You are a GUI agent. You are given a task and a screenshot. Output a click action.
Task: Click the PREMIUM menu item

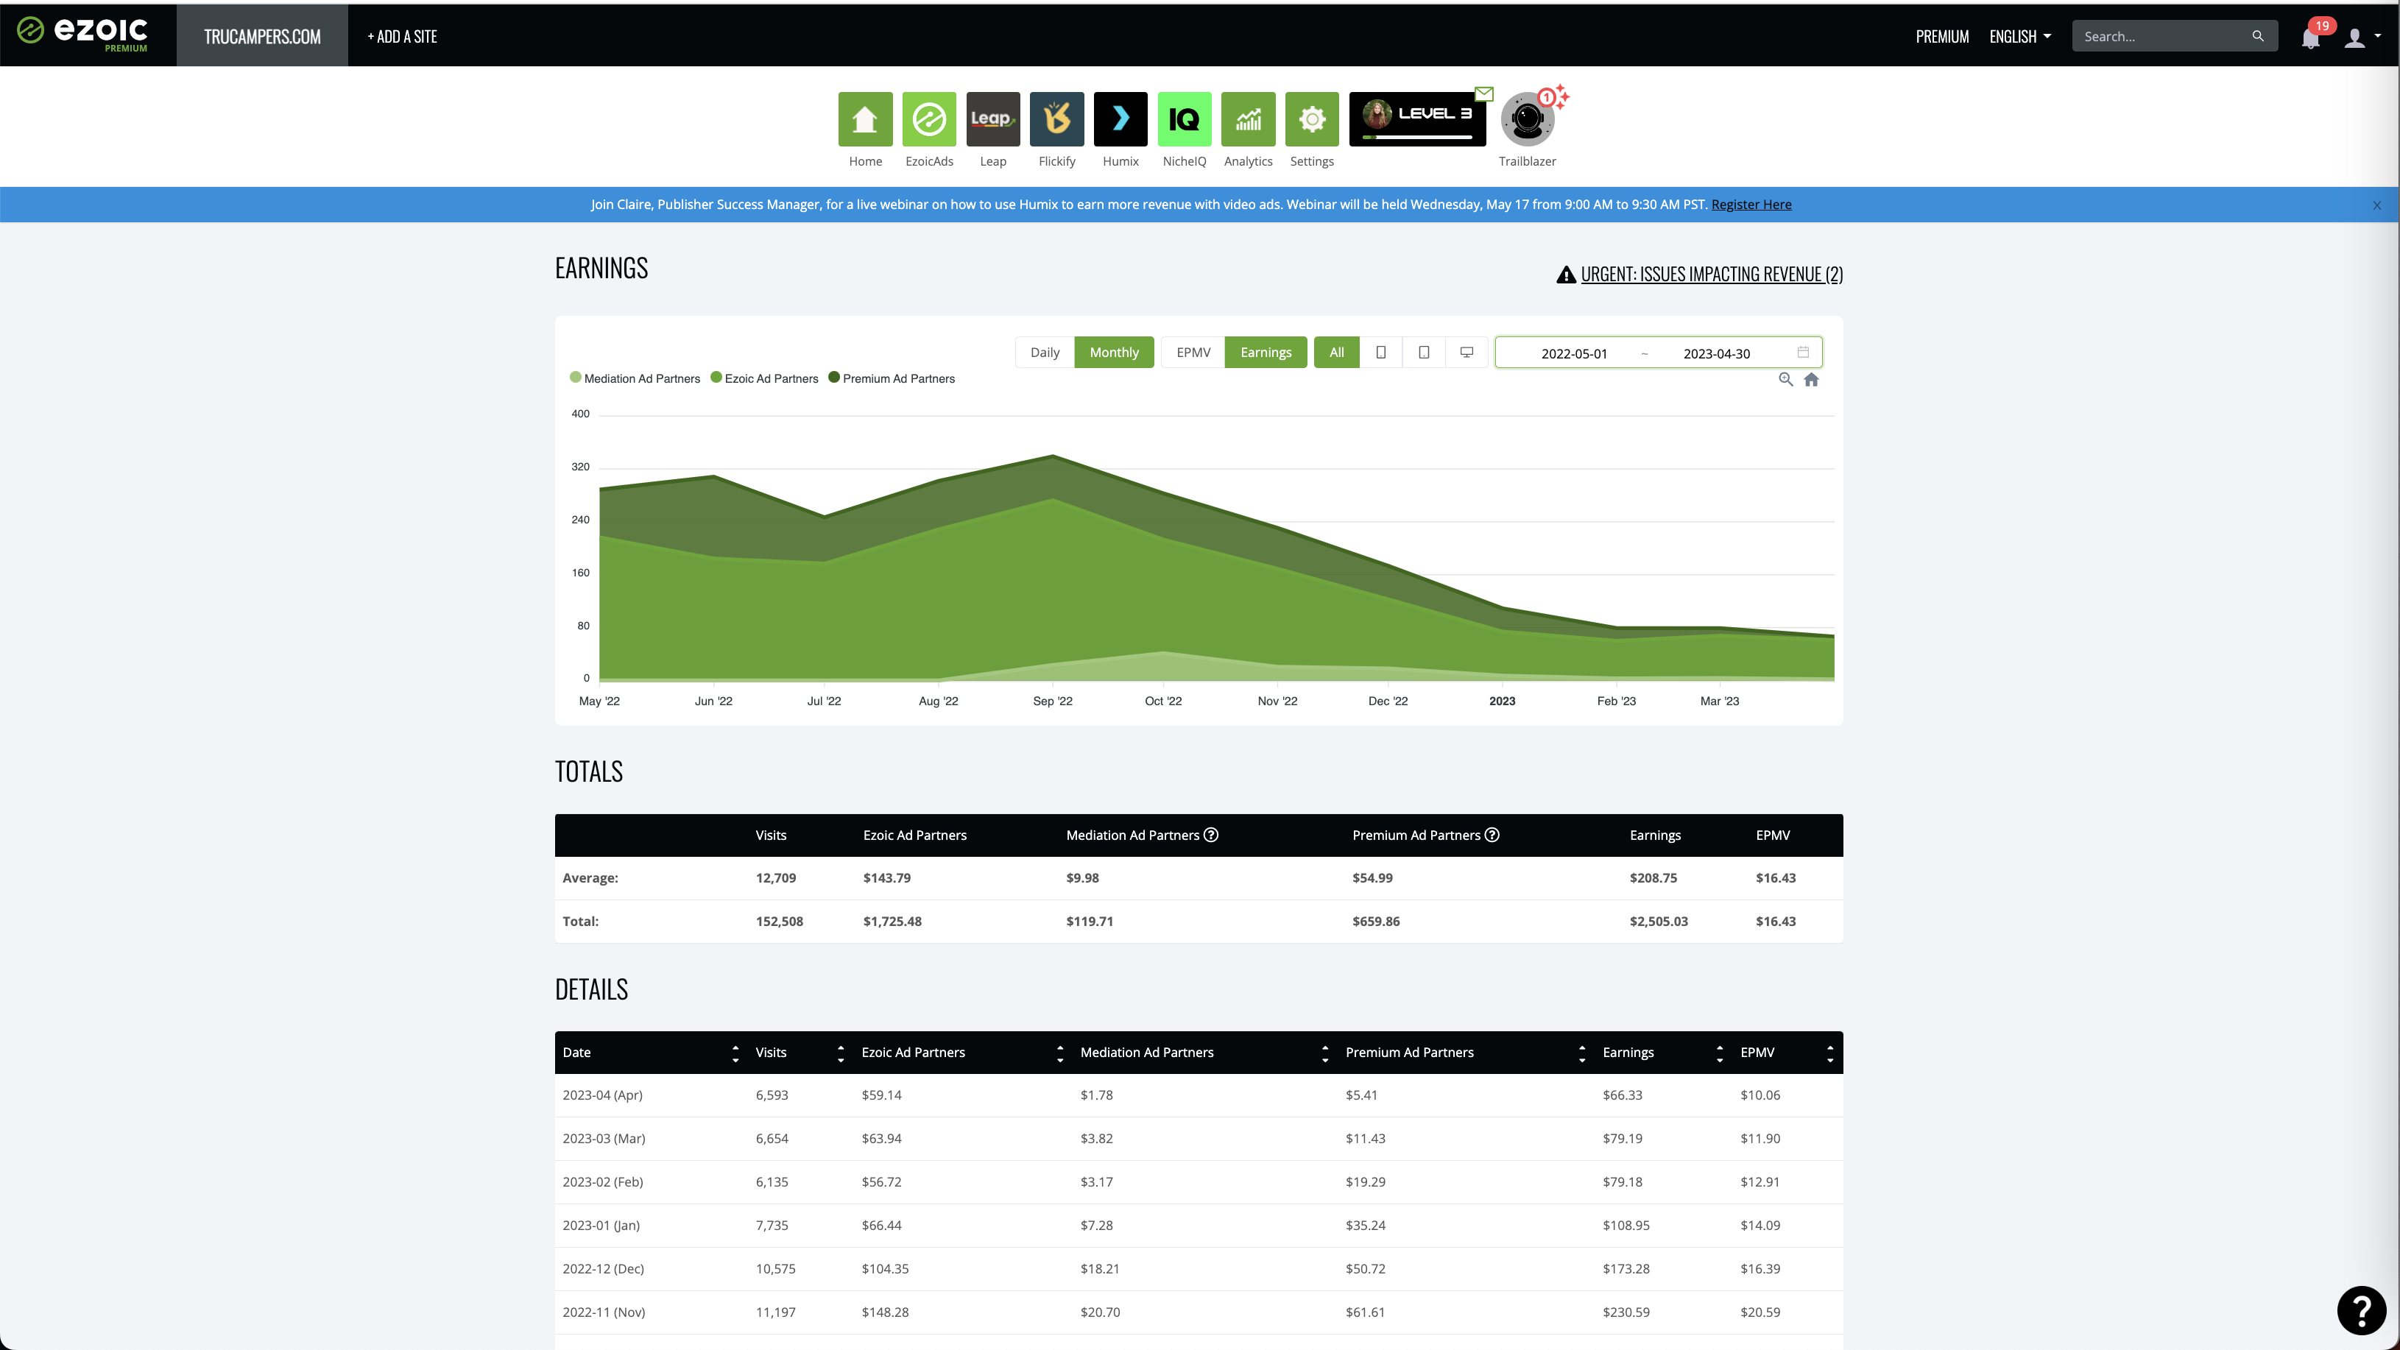[1941, 36]
